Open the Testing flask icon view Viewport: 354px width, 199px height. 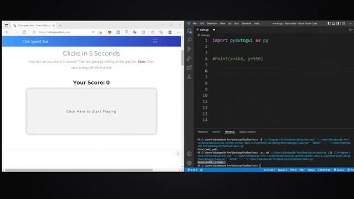[x=189, y=77]
